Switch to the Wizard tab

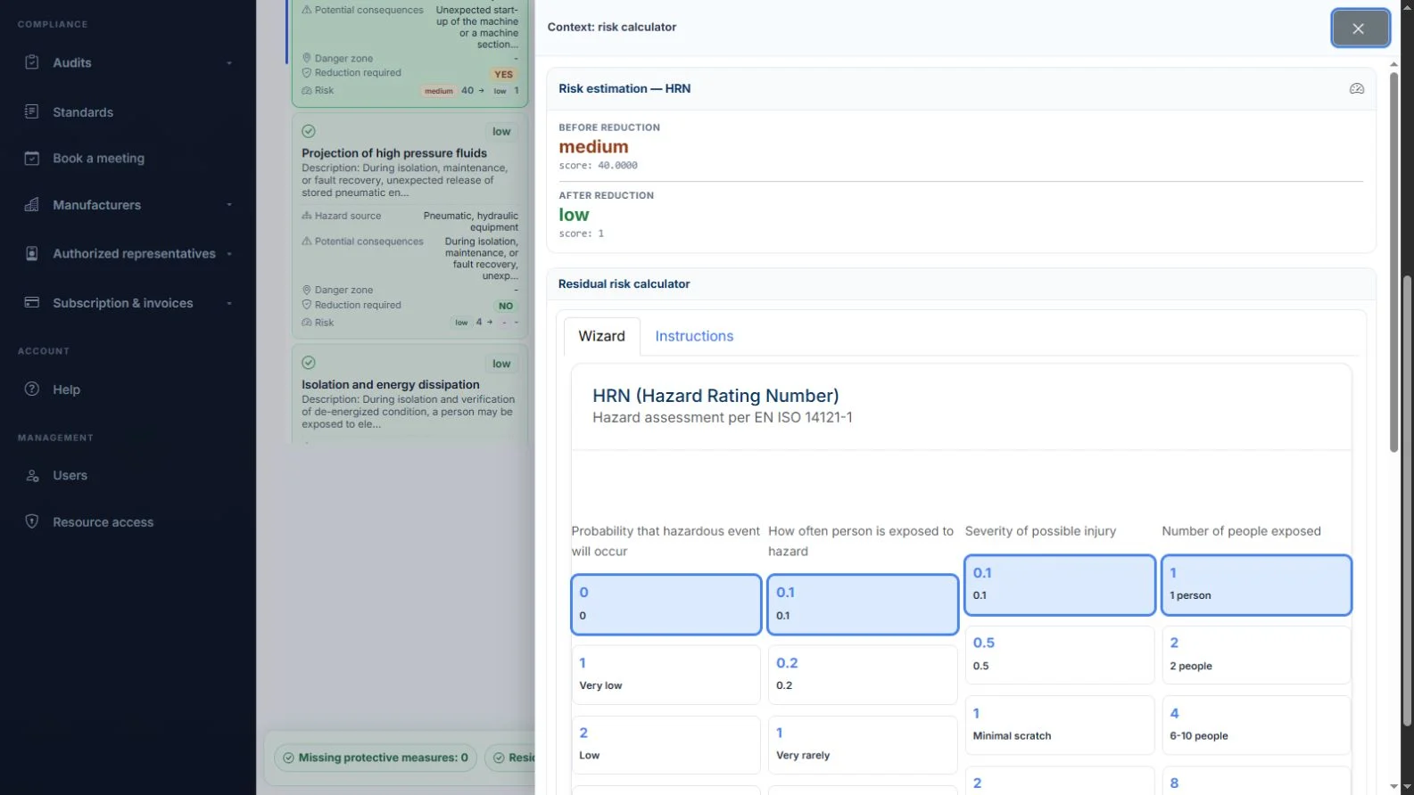pos(602,336)
